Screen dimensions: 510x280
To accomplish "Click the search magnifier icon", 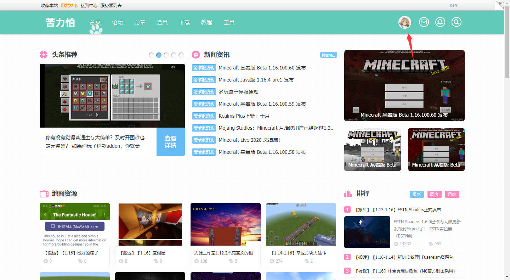I will click(457, 22).
